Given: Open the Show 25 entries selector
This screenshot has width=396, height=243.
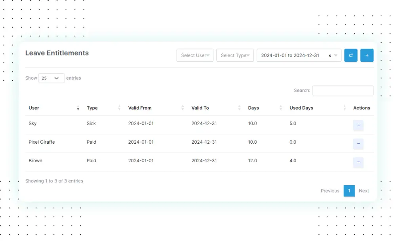Looking at the screenshot, I should (x=51, y=78).
